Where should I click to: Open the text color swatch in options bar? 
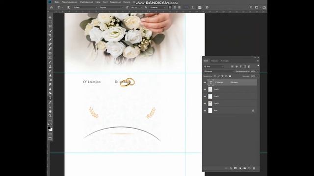tap(186, 7)
